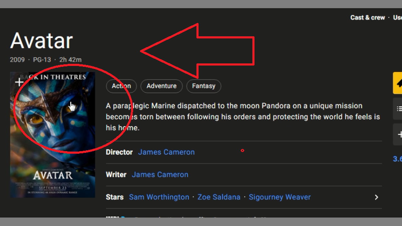Select the Action genre chip
Image resolution: width=402 pixels, height=226 pixels.
coord(121,86)
